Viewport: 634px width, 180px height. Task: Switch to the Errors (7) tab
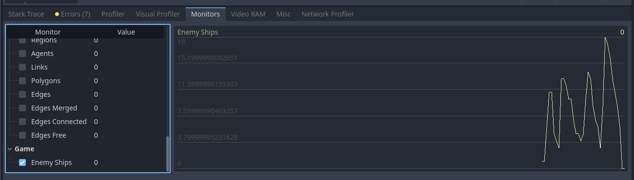click(x=73, y=14)
